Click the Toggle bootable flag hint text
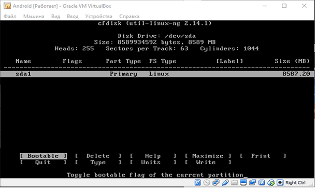This screenshot has width=316, height=188. (155, 175)
